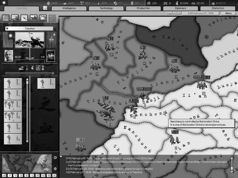Toggle the cross icon beside the View Map tab
Screen dimensions: 238x178
(45, 8)
